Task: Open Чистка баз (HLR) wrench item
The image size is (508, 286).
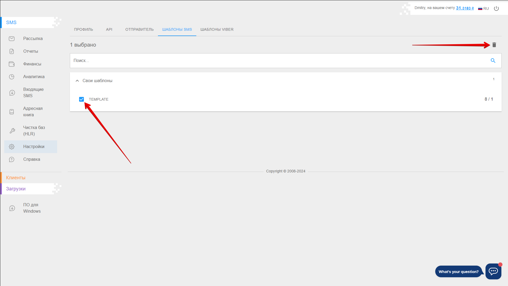Action: (34, 131)
